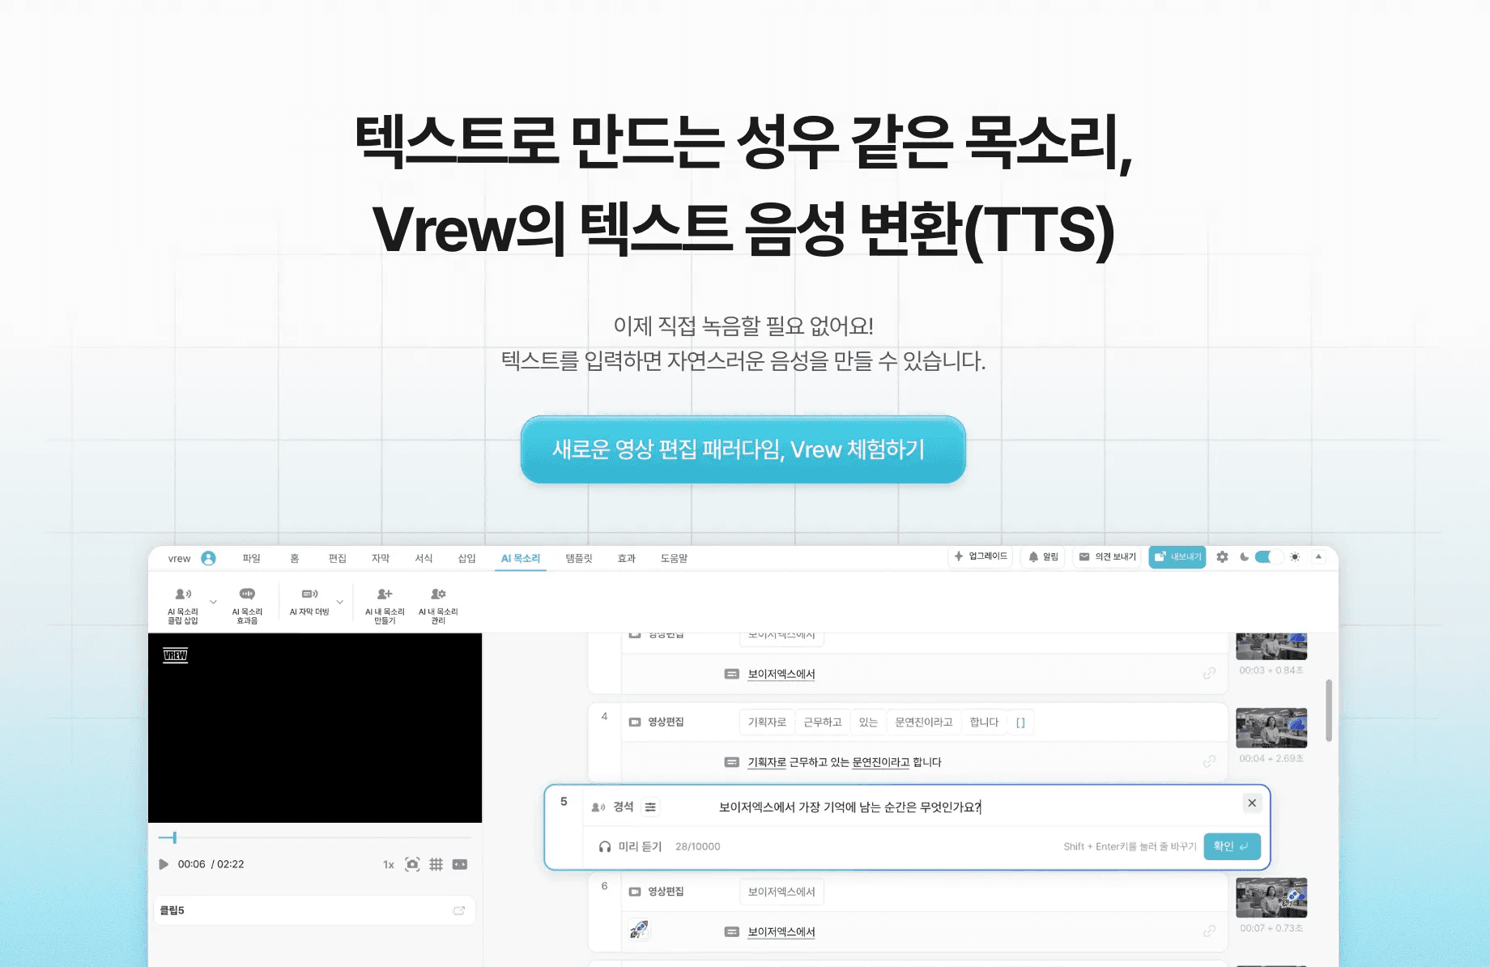
Task: Click the clip list vertical scrollbar
Action: pos(1329,711)
